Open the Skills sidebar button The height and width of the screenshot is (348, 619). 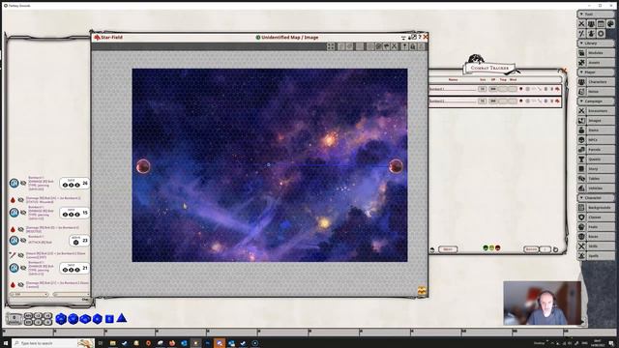(x=596, y=246)
